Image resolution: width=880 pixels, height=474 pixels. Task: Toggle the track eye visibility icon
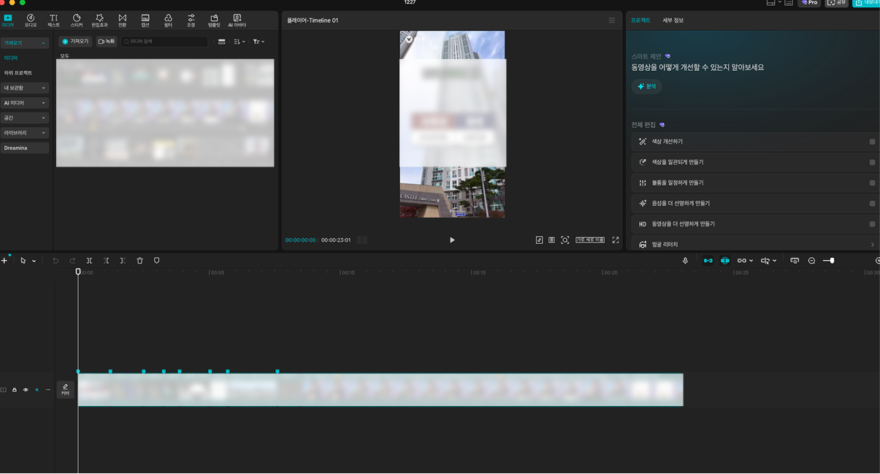26,390
